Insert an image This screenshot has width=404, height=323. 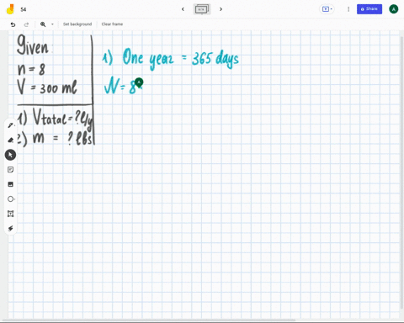11,184
